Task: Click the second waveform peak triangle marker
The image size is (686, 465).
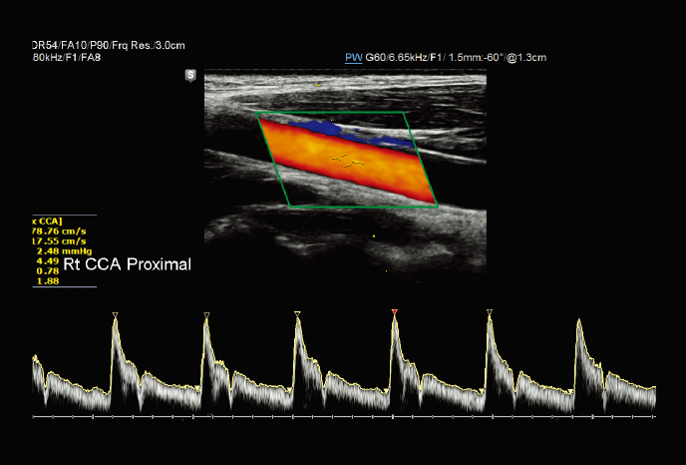Action: point(206,315)
